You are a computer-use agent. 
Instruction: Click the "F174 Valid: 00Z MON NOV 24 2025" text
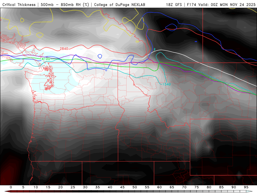(x=221, y=5)
